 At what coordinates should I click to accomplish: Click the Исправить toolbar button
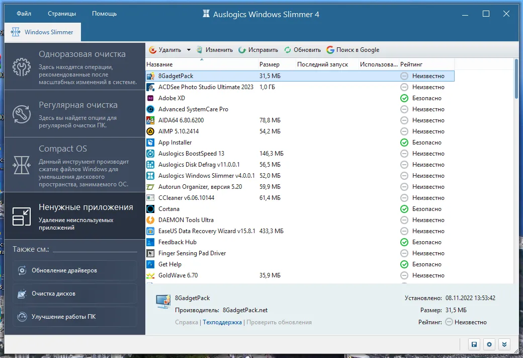(258, 50)
